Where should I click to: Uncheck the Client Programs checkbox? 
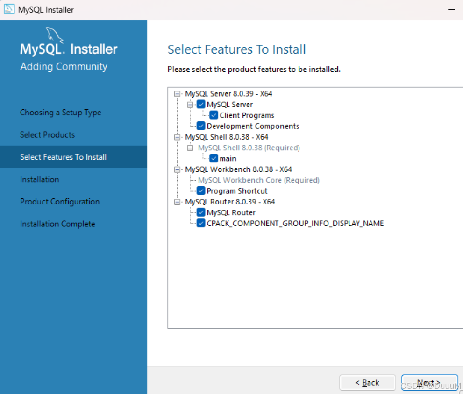(214, 115)
